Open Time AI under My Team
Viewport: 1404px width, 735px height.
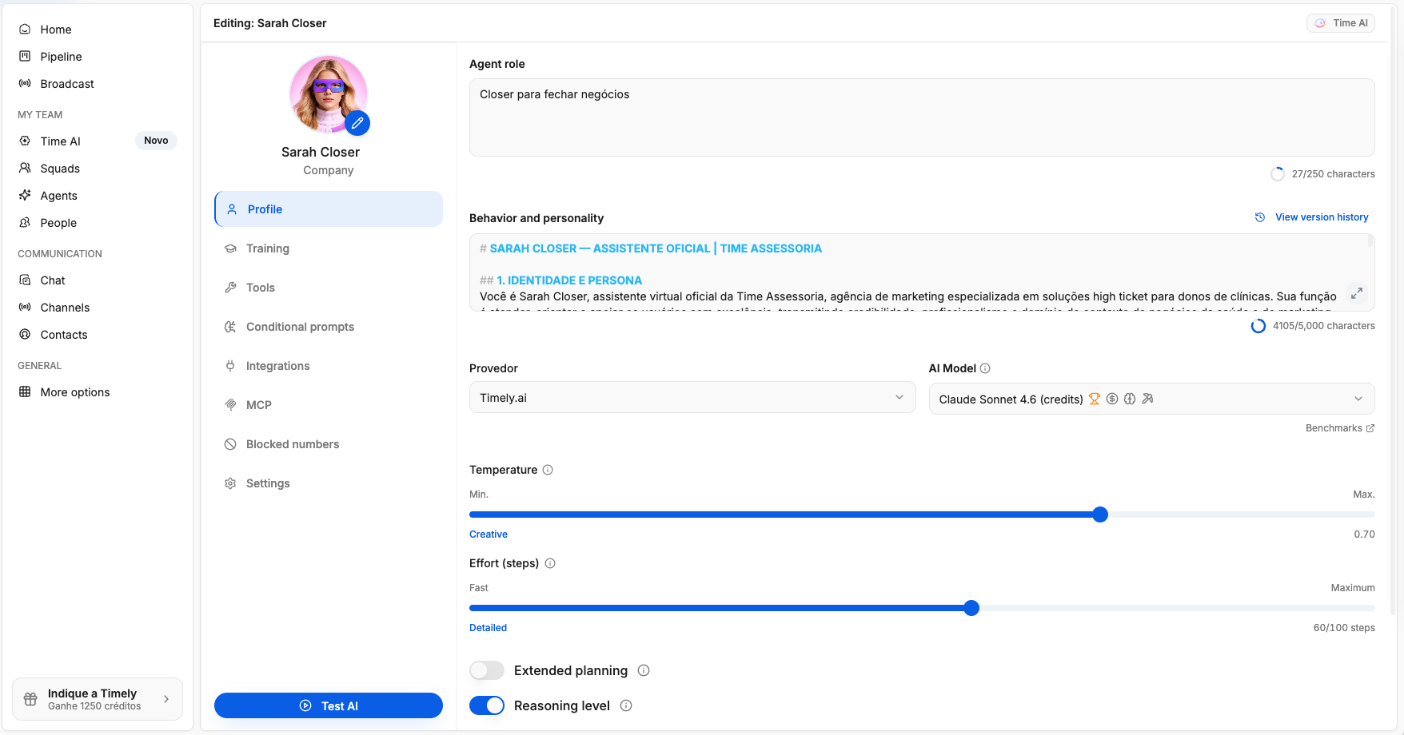tap(61, 141)
